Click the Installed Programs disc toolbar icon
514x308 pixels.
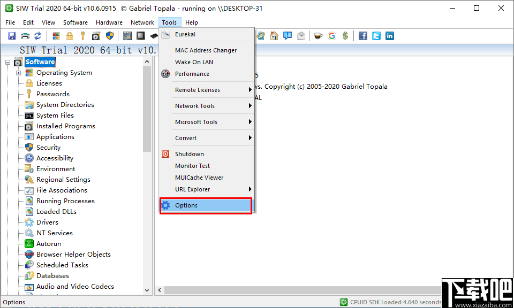96,36
